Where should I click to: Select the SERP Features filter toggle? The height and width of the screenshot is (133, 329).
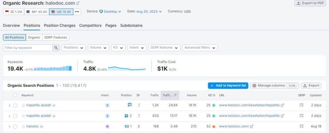point(56,37)
